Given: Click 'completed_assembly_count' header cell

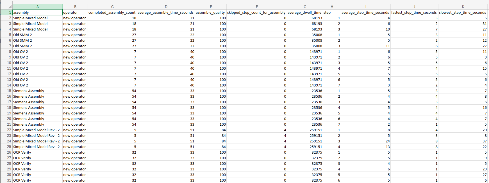Looking at the screenshot, I should click(x=112, y=12).
